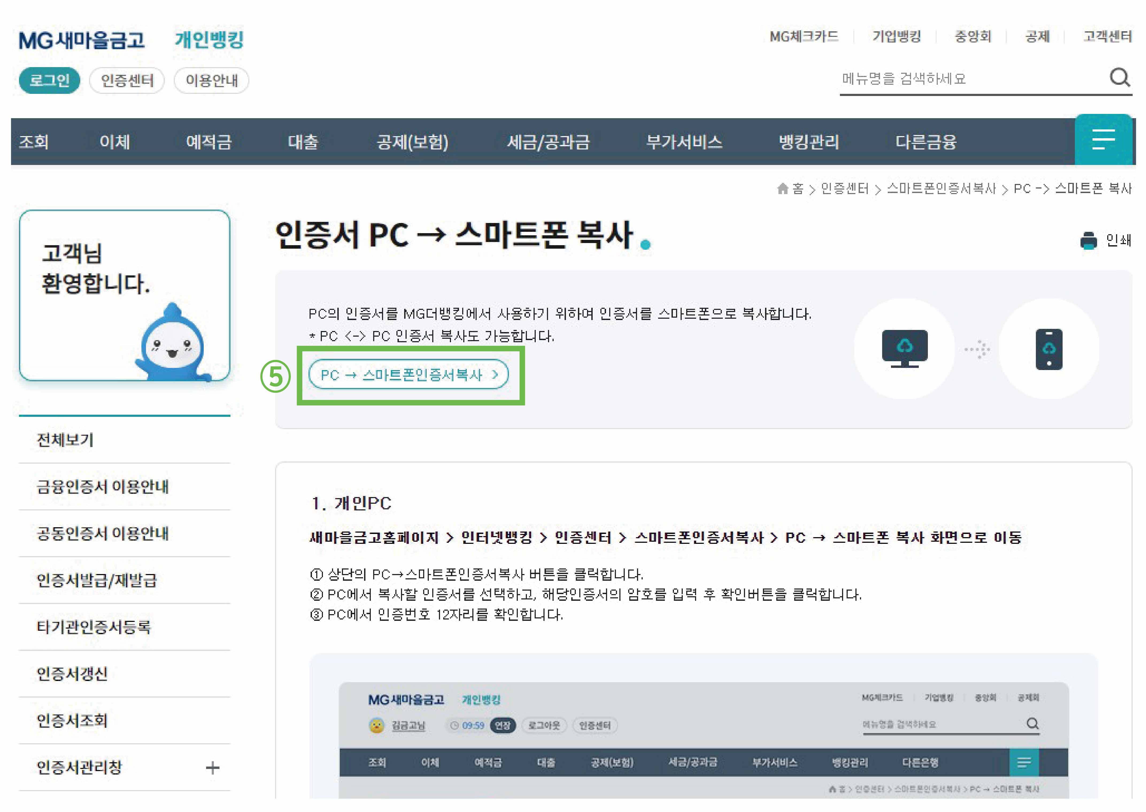
Task: Open the 조회 main menu
Action: click(33, 142)
